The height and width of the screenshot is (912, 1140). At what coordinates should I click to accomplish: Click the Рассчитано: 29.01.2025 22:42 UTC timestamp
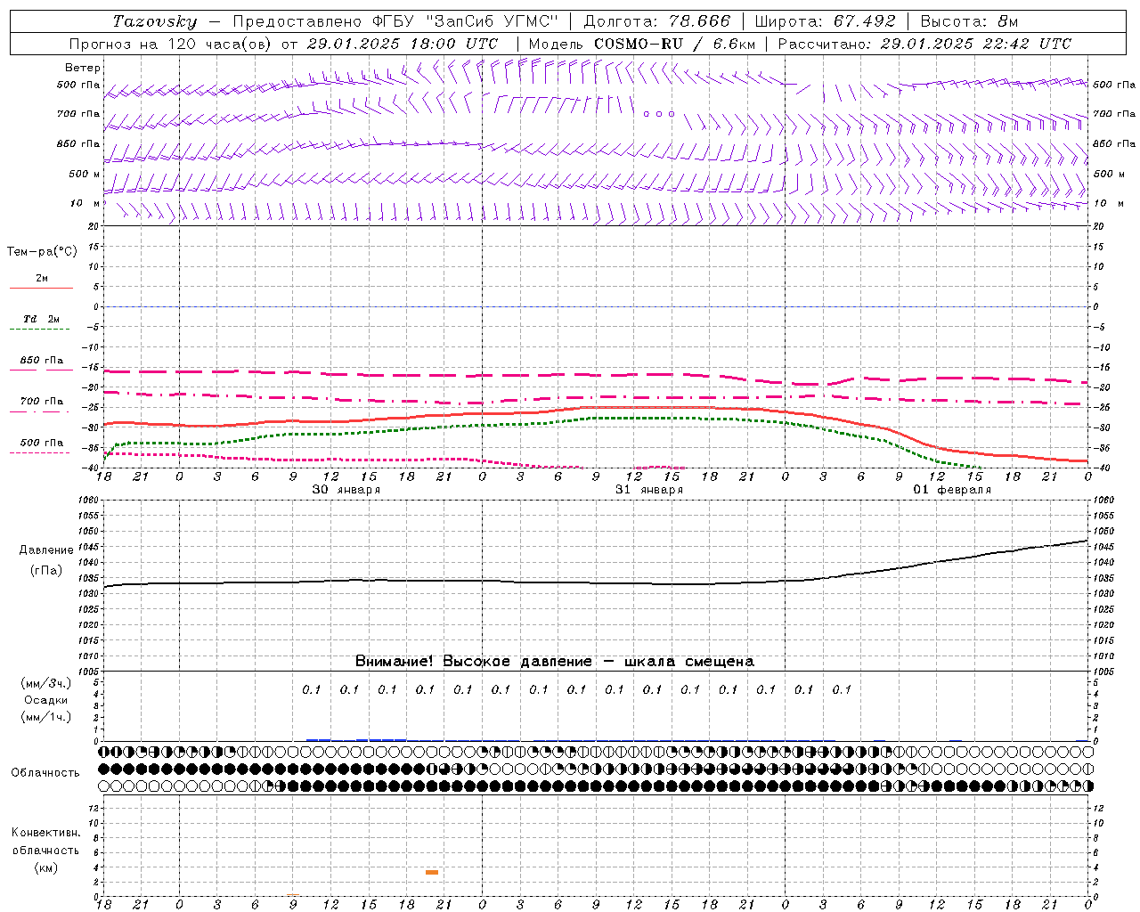tap(924, 44)
